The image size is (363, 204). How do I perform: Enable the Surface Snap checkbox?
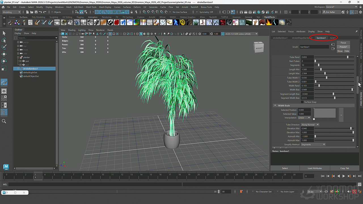pos(302,102)
